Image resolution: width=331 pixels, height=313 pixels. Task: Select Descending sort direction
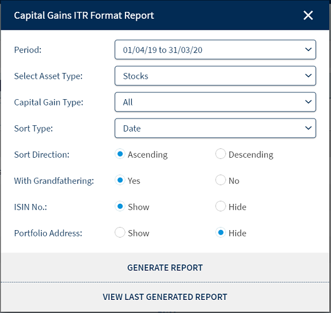(x=220, y=154)
